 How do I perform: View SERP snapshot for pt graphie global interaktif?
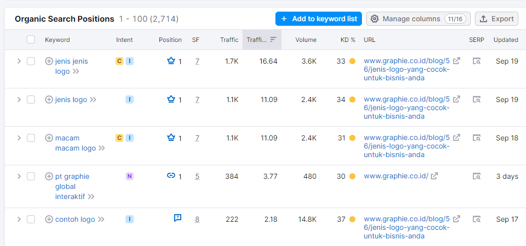477,176
